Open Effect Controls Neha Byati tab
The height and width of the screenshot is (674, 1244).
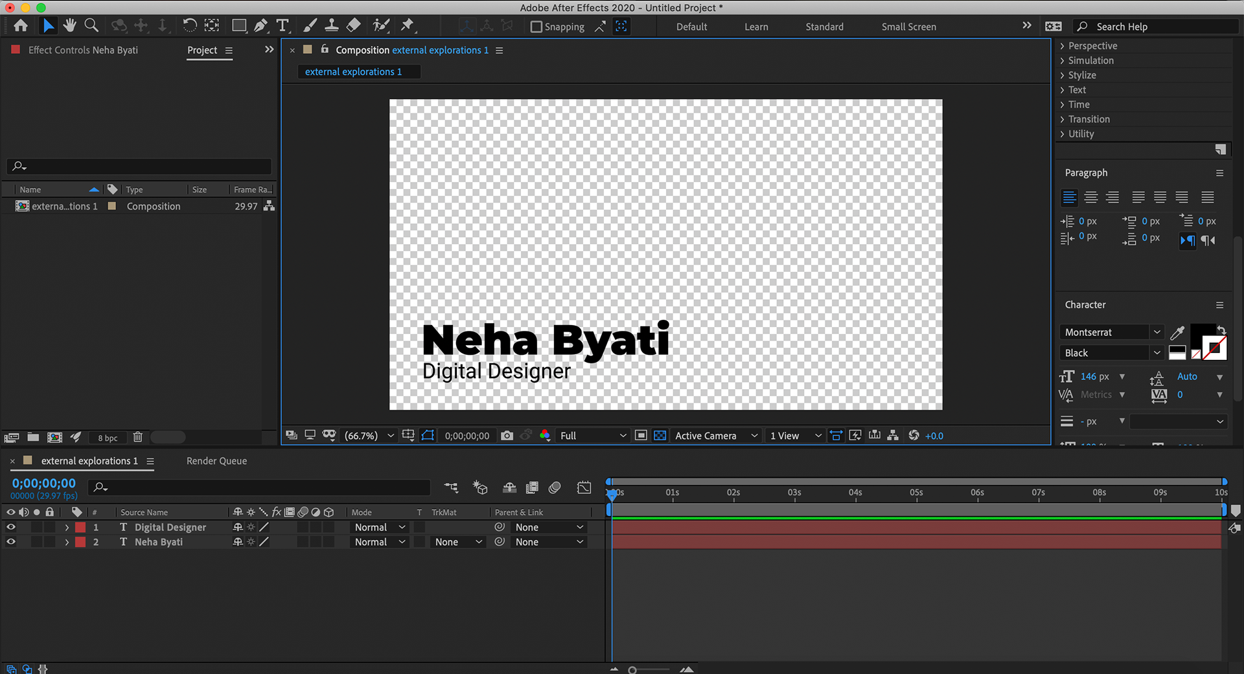point(83,50)
